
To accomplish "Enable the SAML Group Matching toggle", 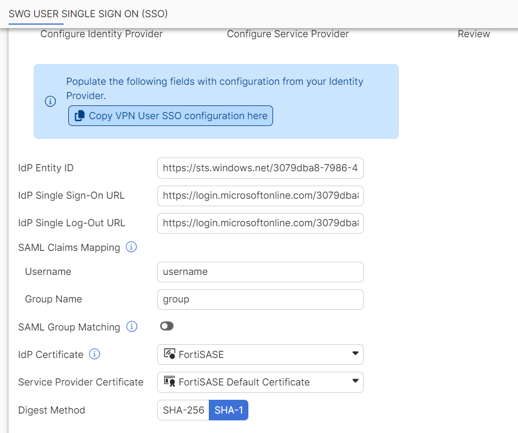I will (167, 326).
